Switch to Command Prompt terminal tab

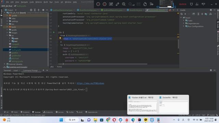coord(30,70)
